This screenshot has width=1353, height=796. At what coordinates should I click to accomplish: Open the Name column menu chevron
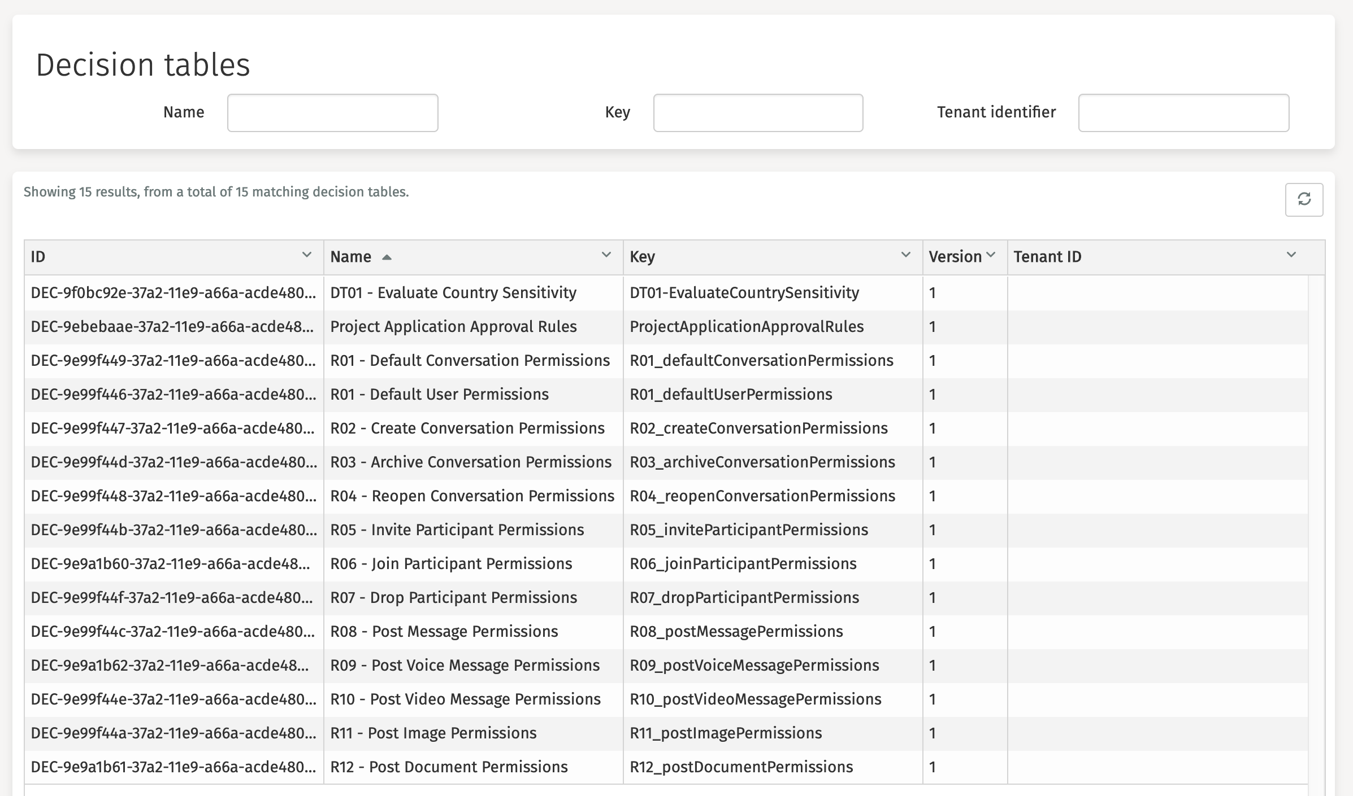tap(606, 255)
